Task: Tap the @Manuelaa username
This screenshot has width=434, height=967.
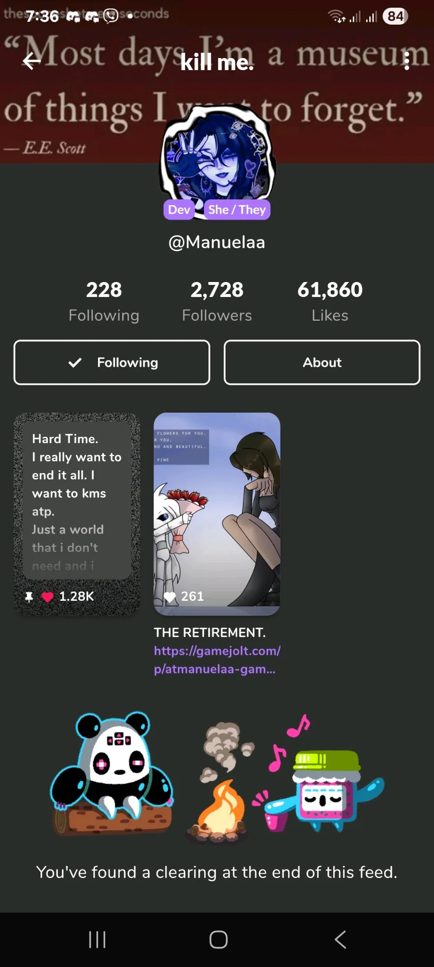Action: (x=217, y=242)
